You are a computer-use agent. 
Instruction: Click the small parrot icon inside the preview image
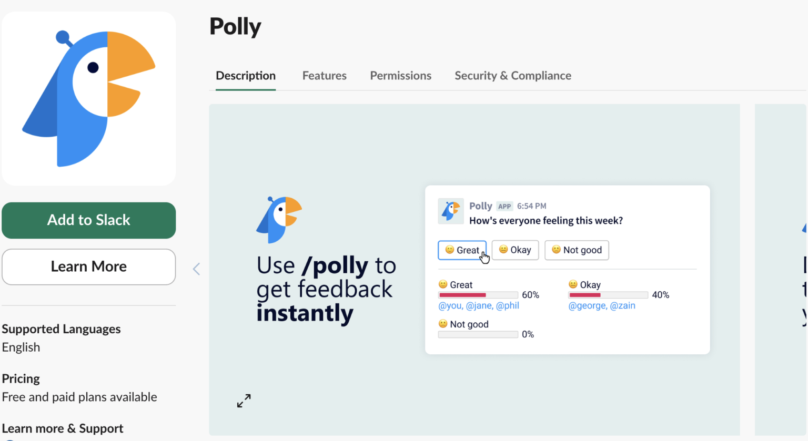coord(278,219)
